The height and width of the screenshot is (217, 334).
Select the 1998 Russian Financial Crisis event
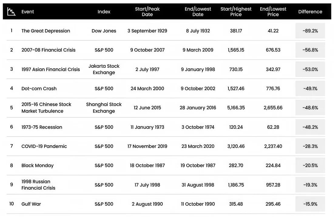tap(38, 185)
